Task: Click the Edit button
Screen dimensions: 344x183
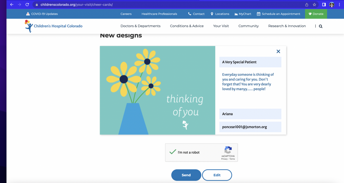Action: click(x=217, y=175)
